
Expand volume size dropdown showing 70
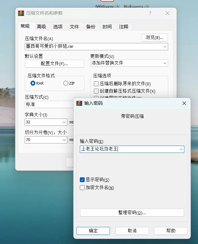pos(64,140)
